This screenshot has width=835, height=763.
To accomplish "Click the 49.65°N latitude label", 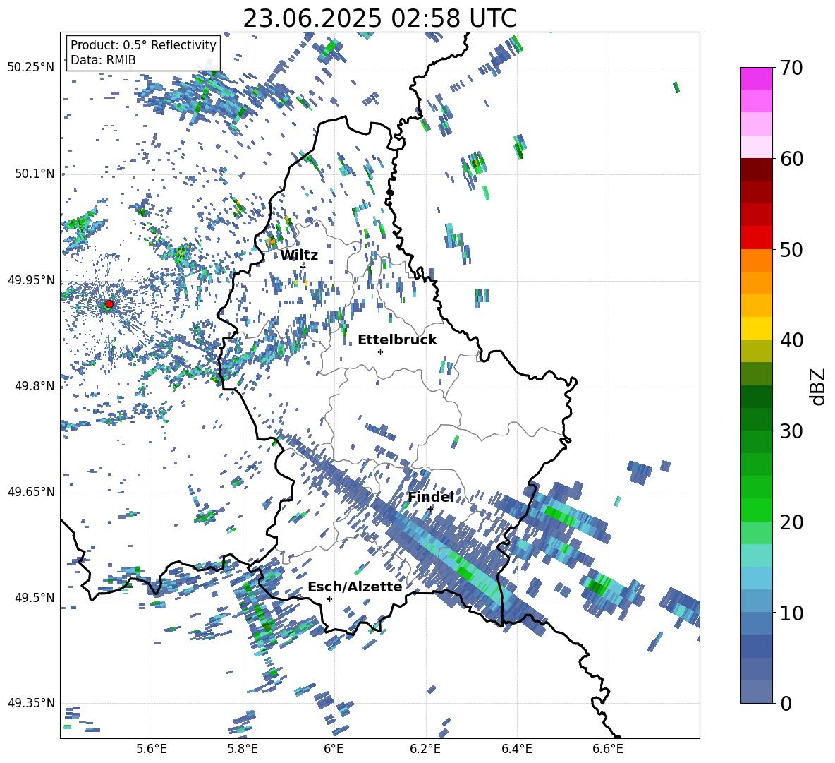I will (31, 491).
